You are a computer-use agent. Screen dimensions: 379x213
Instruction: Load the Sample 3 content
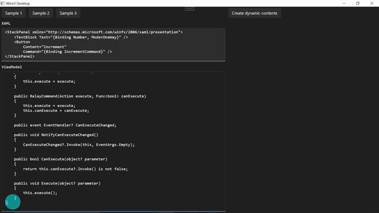[x=68, y=13]
